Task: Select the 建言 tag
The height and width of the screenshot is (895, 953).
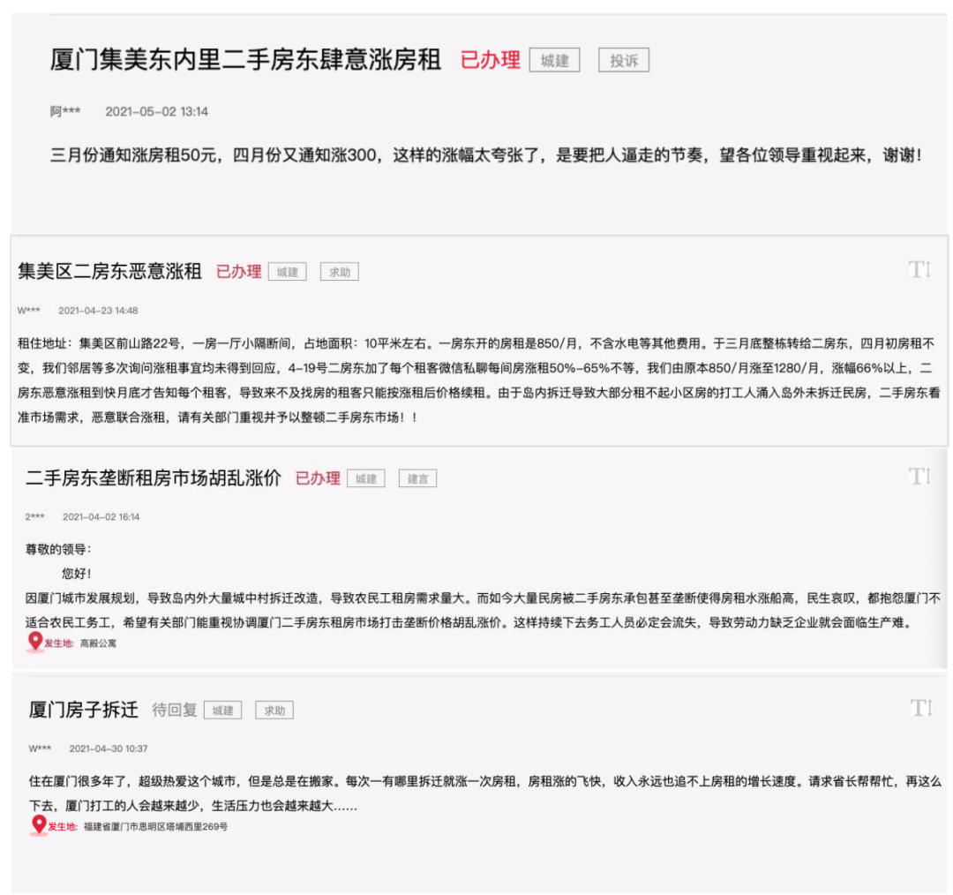Action: point(417,478)
